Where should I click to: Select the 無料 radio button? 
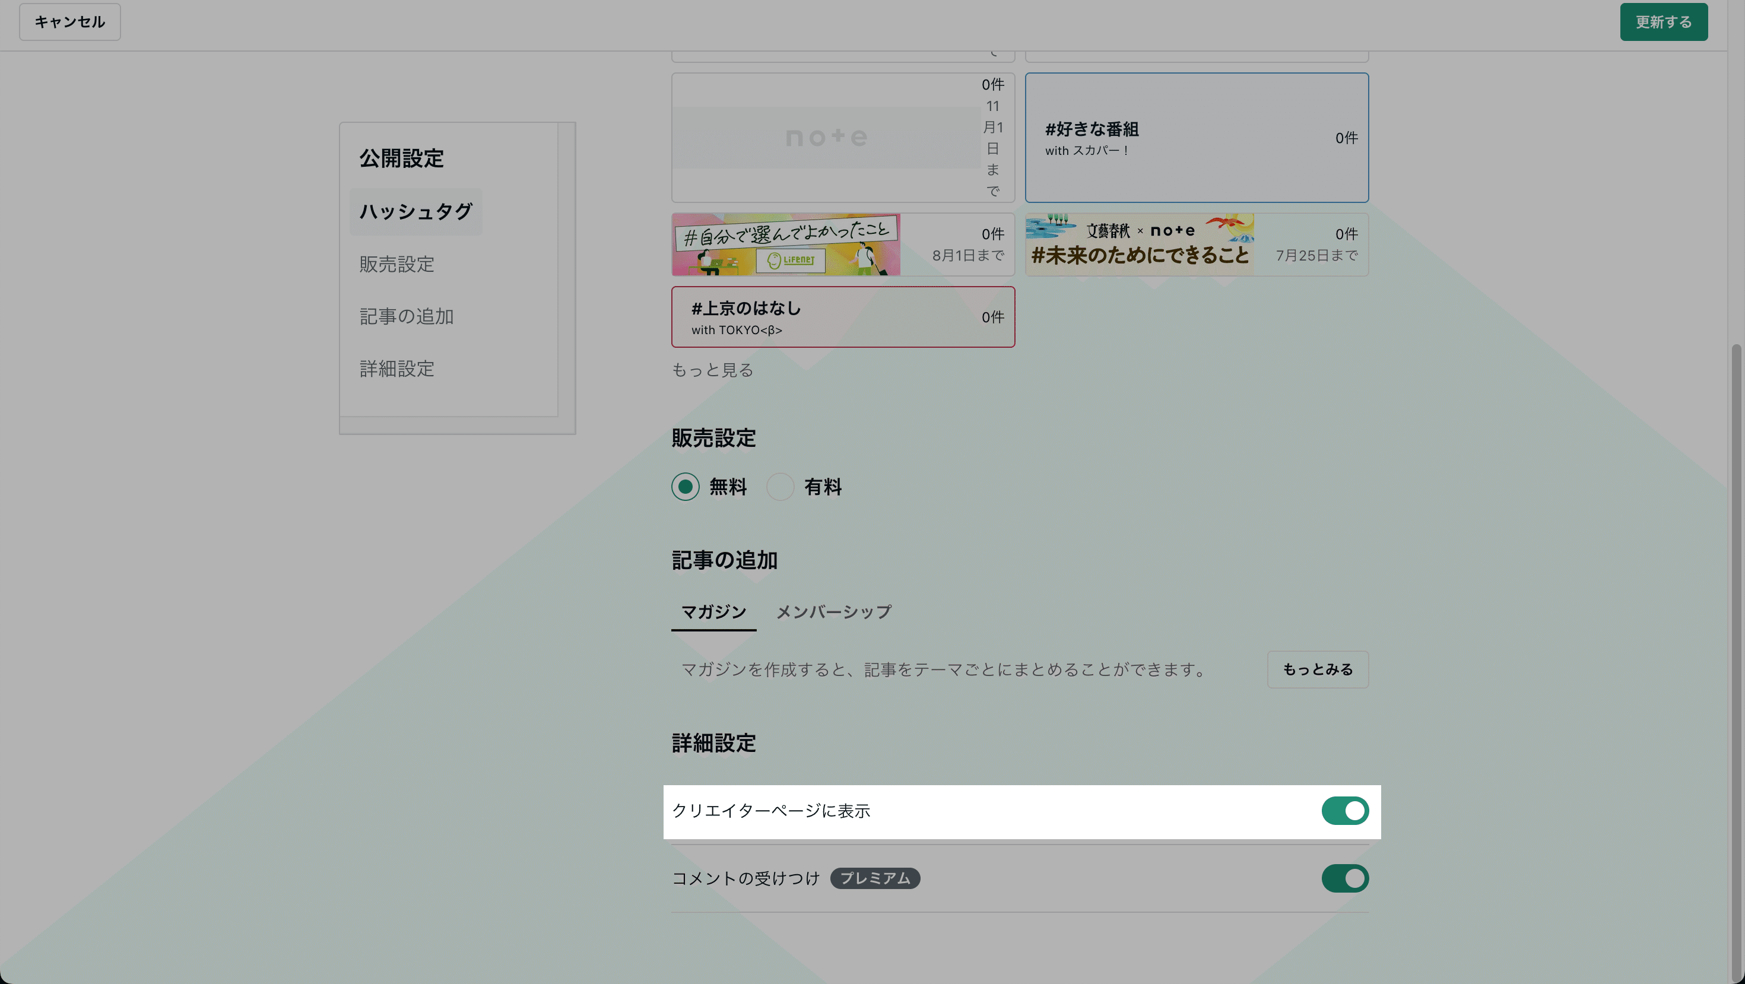coord(686,487)
